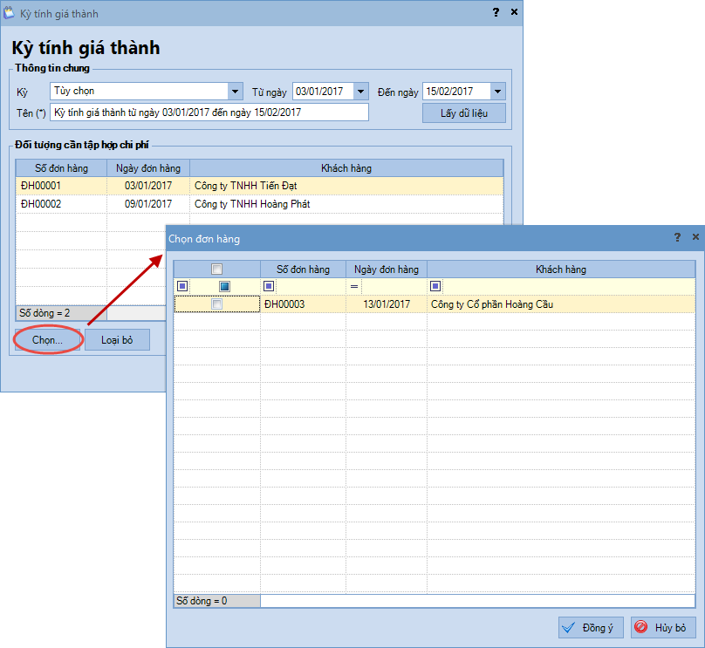Viewport: 705px width, 648px height.
Task: Click in the Tên text field
Action: (x=209, y=113)
